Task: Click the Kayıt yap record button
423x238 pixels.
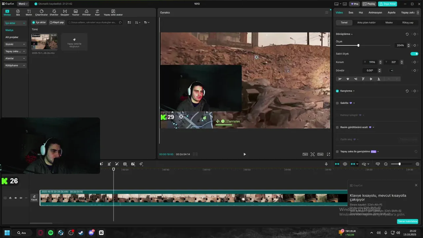Action: pyautogui.click(x=57, y=22)
